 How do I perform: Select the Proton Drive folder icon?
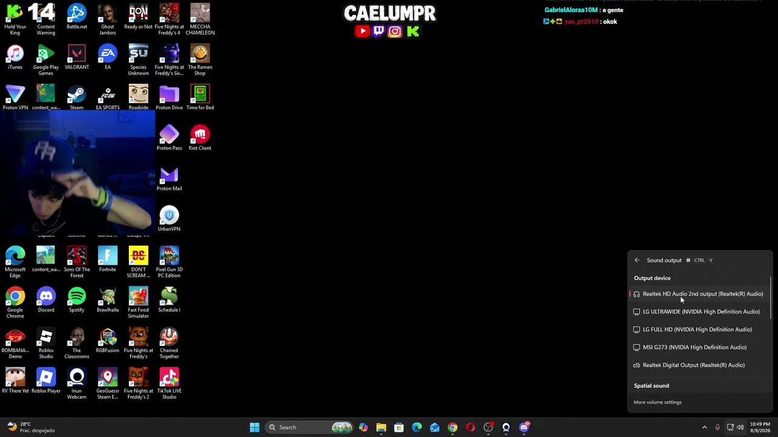click(169, 97)
